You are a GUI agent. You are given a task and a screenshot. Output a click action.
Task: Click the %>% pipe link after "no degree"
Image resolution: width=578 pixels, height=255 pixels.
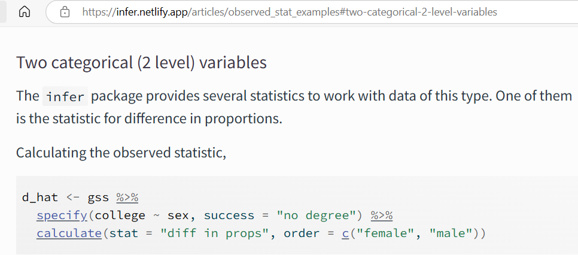(x=382, y=215)
